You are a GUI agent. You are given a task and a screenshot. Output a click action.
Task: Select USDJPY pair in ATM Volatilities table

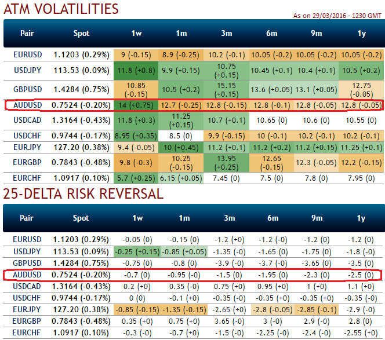(x=27, y=70)
